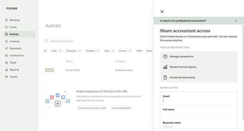Expand the Source filter dropdown

point(125,51)
